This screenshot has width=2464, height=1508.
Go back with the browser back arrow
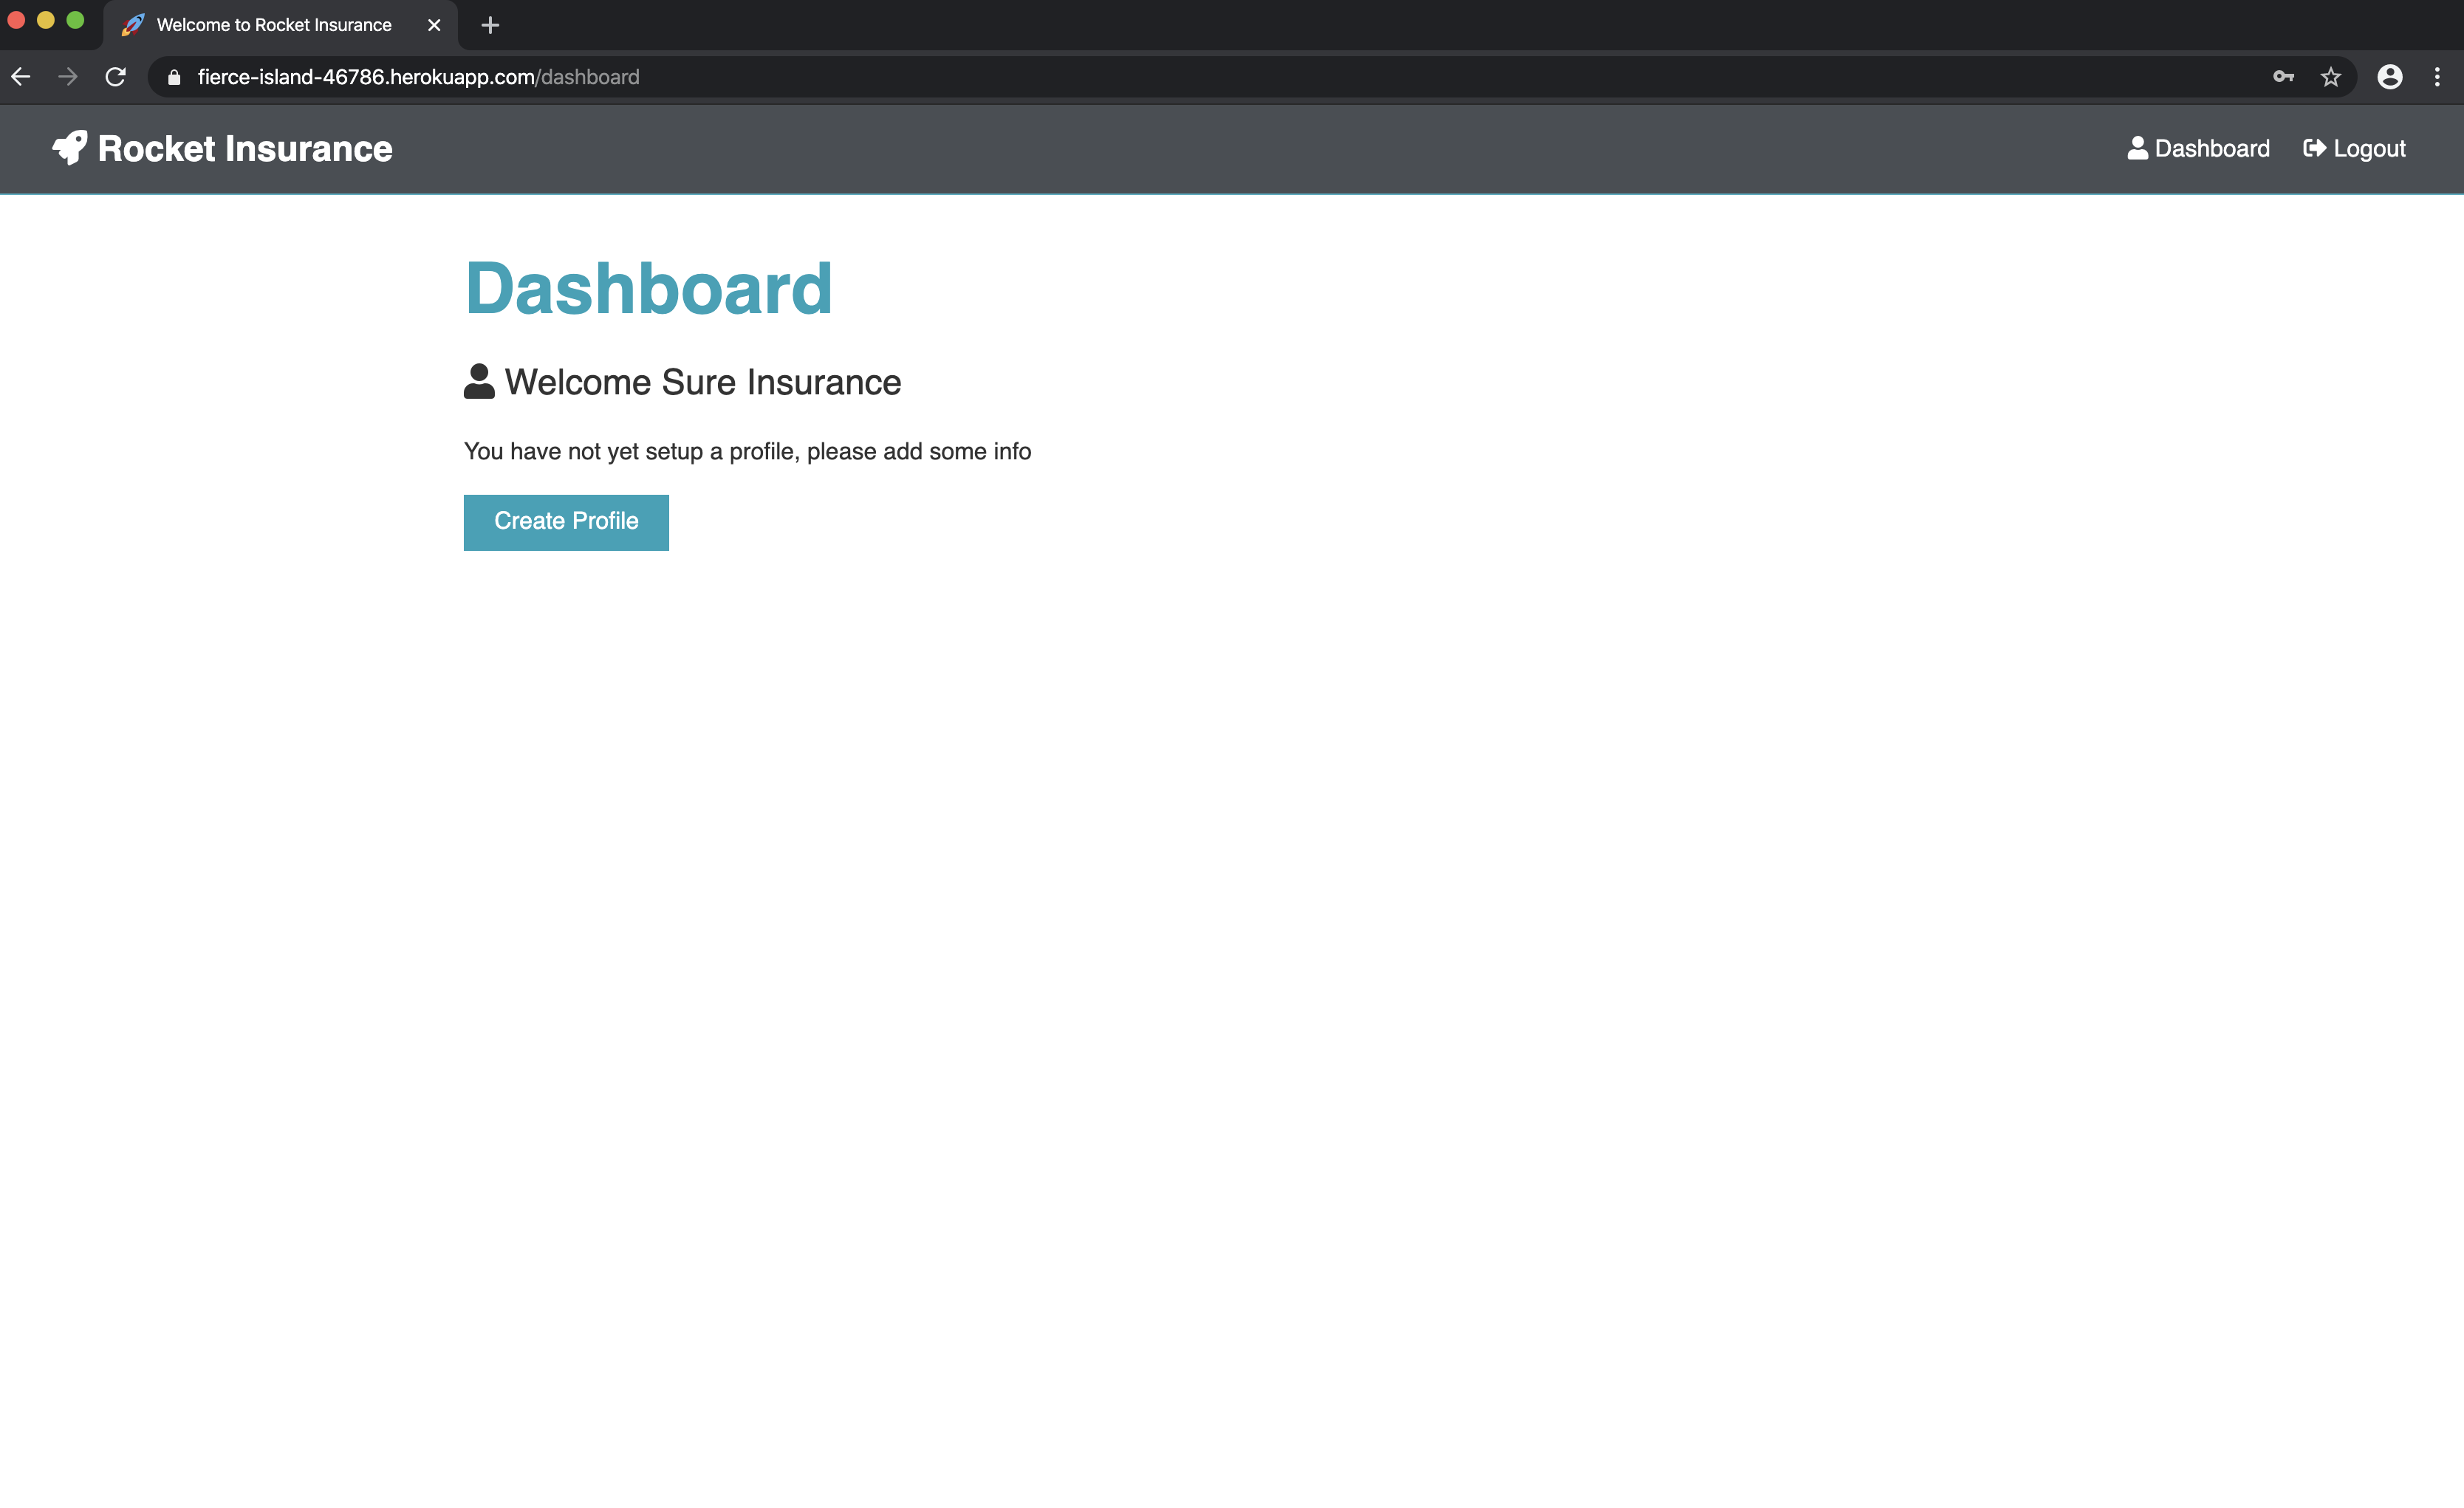coord(21,77)
